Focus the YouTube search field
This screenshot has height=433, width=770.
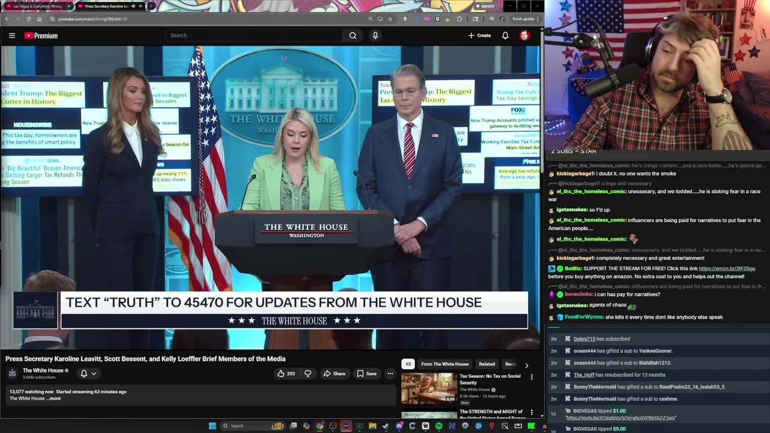pos(256,35)
